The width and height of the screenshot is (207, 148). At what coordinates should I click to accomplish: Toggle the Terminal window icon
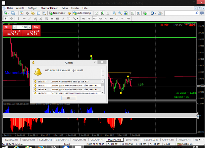[38, 13]
